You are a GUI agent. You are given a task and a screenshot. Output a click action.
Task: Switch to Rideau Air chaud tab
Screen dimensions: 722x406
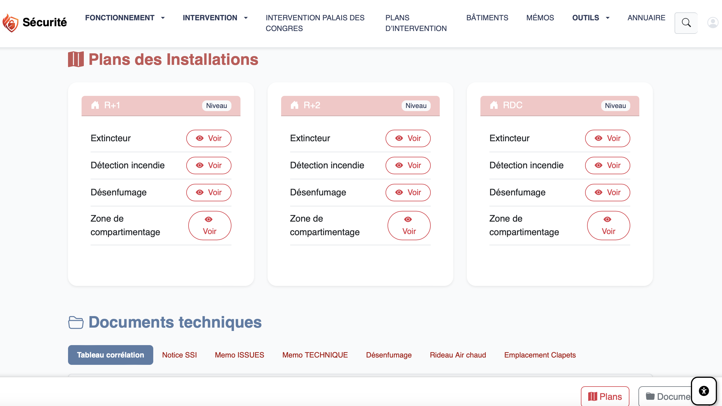point(458,355)
